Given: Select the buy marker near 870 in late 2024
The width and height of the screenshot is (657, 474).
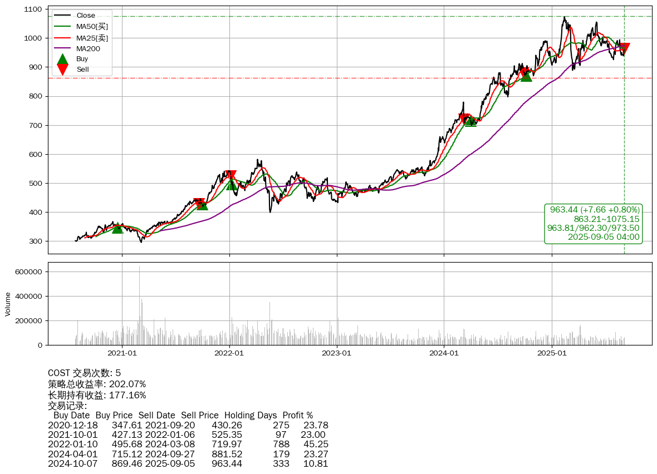Looking at the screenshot, I should 526,76.
